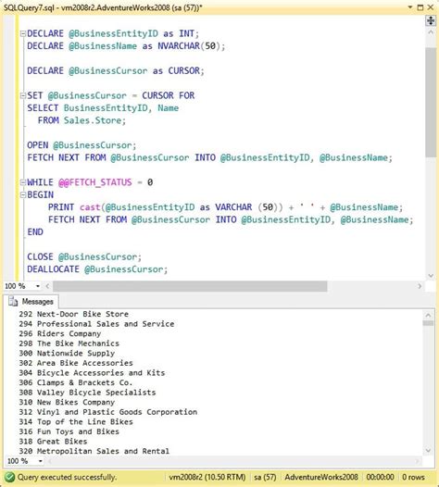
Task: Click the editor split window handle
Action: 431,20
